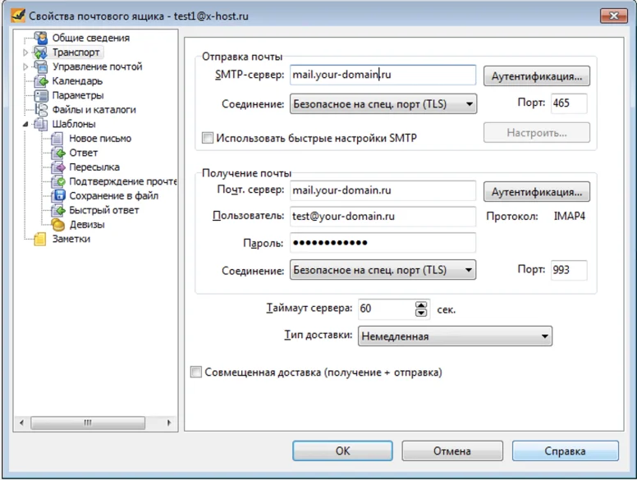
Task: Click the SMTP port 465 field
Action: coord(569,103)
